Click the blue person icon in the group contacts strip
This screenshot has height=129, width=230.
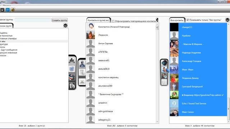[x=82, y=64]
